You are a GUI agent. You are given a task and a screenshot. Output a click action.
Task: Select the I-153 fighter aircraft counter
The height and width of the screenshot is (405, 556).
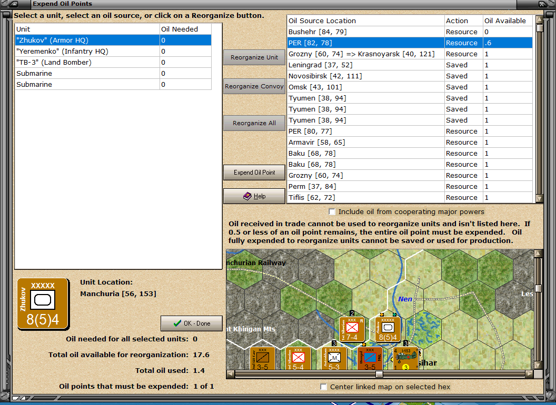coord(406,359)
